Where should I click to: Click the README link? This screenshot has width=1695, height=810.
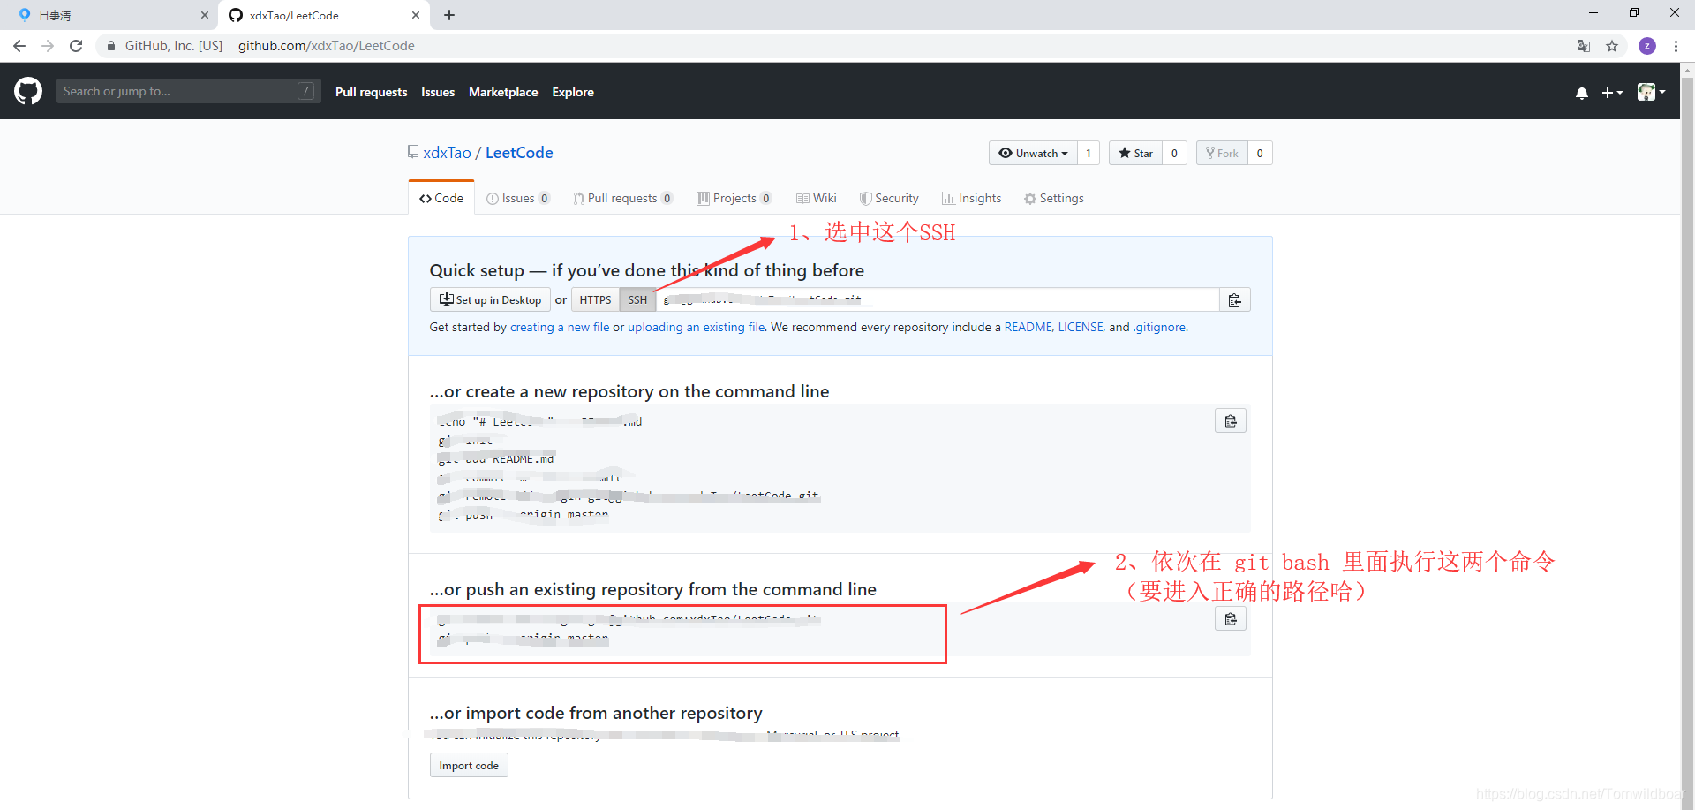click(x=1028, y=327)
